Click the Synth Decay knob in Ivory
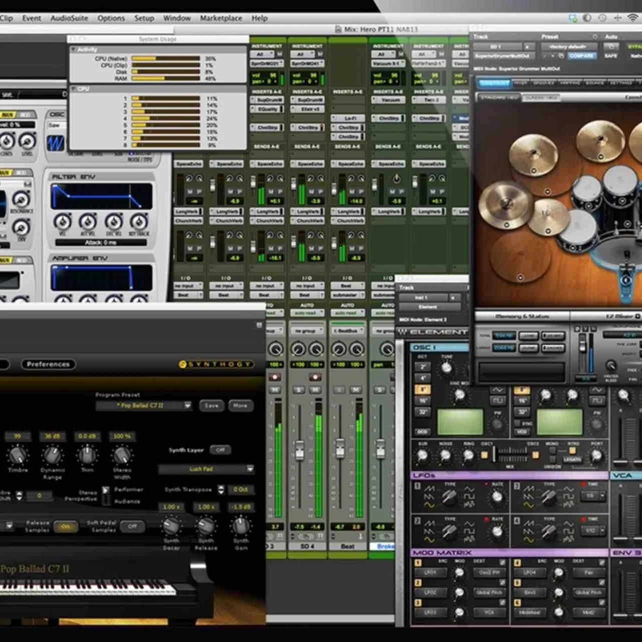The width and height of the screenshot is (642, 642). (171, 525)
